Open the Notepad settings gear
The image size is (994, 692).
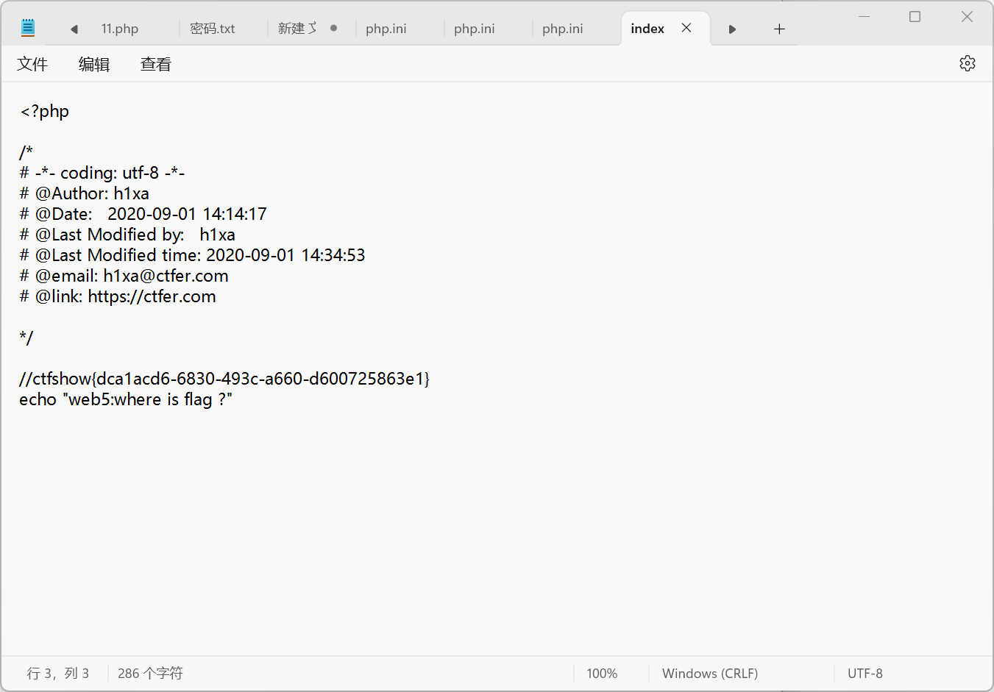click(x=967, y=64)
